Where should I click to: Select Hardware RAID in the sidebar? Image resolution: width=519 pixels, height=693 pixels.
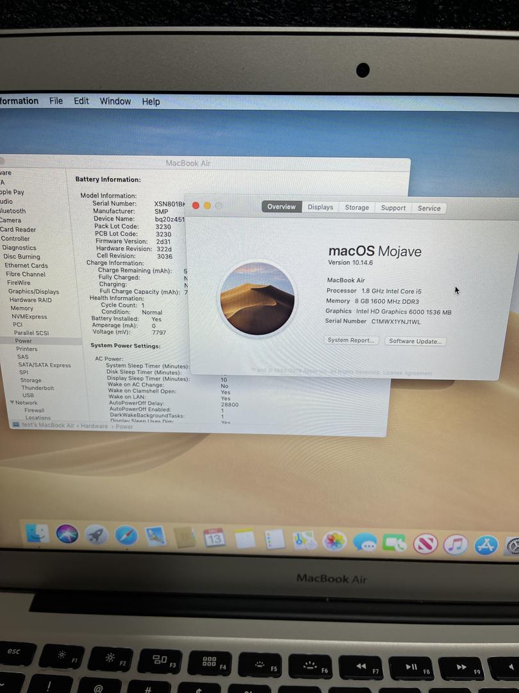pos(31,300)
